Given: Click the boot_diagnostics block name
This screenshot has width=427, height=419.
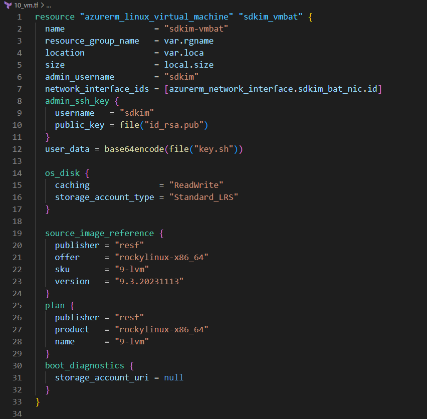Looking at the screenshot, I should (x=84, y=366).
